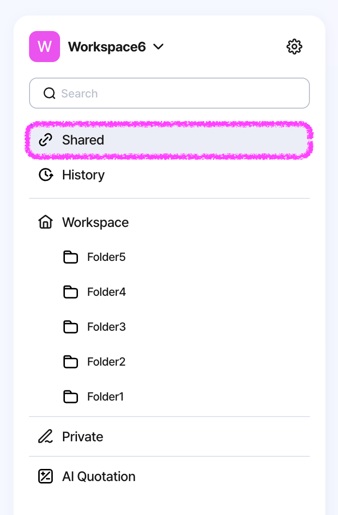This screenshot has width=338, height=515.
Task: Open the History menu item
Action: 169,175
